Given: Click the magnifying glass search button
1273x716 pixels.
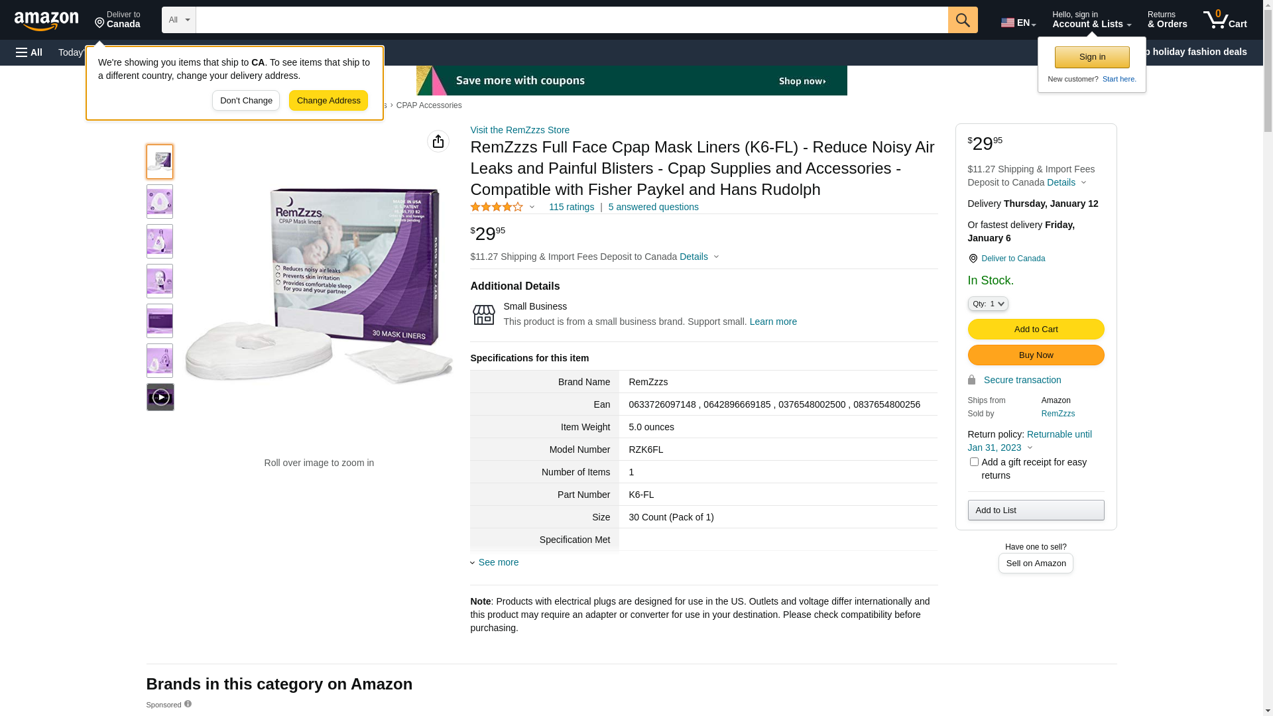Looking at the screenshot, I should click(963, 20).
